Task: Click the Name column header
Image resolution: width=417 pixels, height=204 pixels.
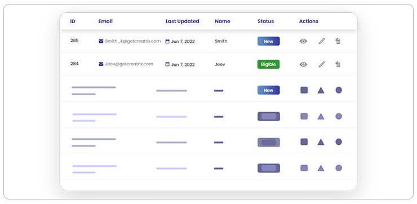Action: (x=223, y=21)
